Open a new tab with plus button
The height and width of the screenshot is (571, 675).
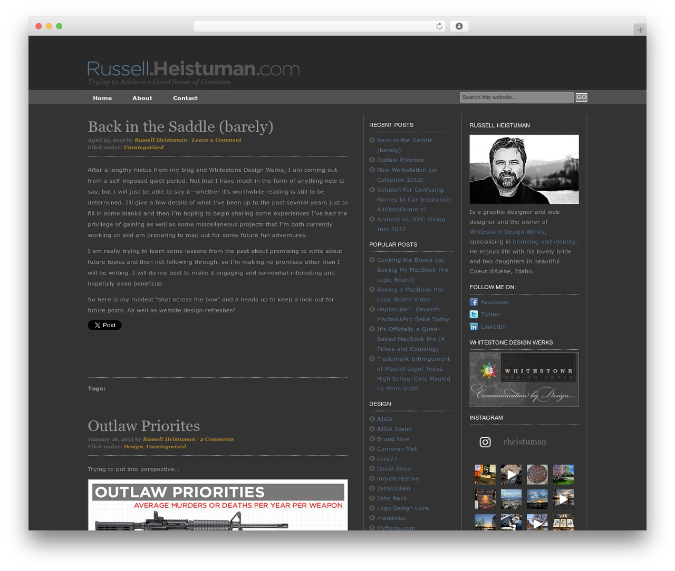click(640, 30)
